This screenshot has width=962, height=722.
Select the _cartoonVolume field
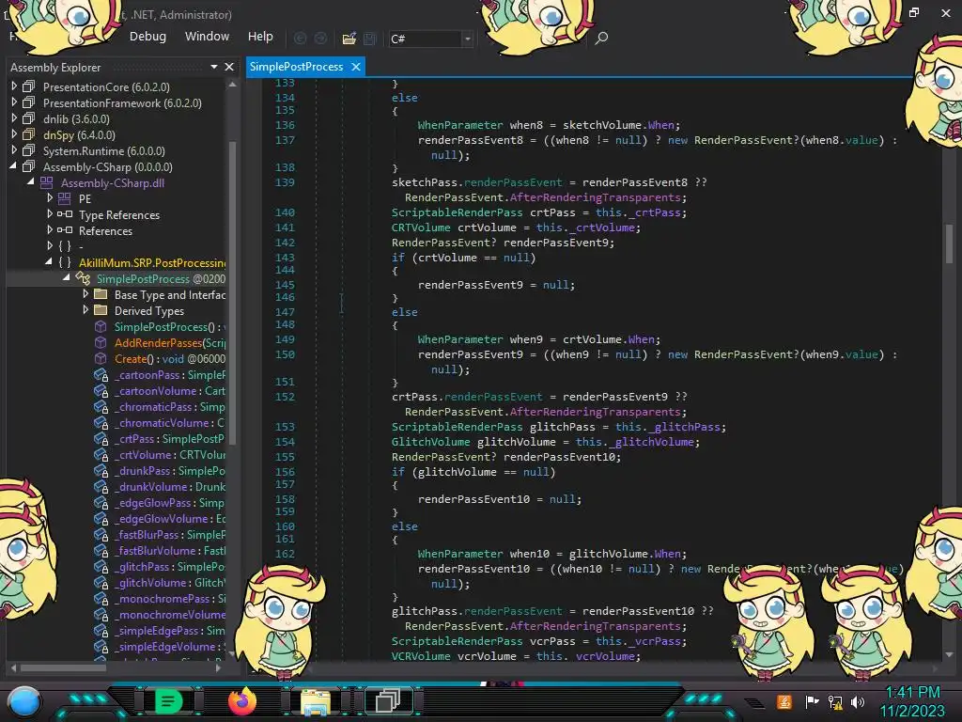tap(170, 390)
